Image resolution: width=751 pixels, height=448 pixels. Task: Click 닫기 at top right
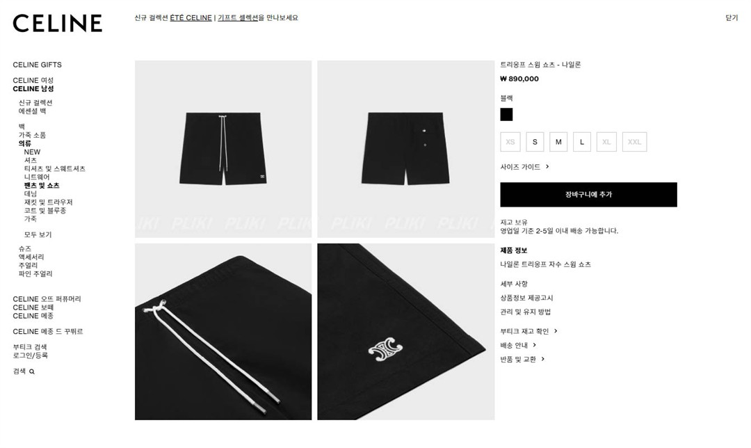click(x=732, y=17)
